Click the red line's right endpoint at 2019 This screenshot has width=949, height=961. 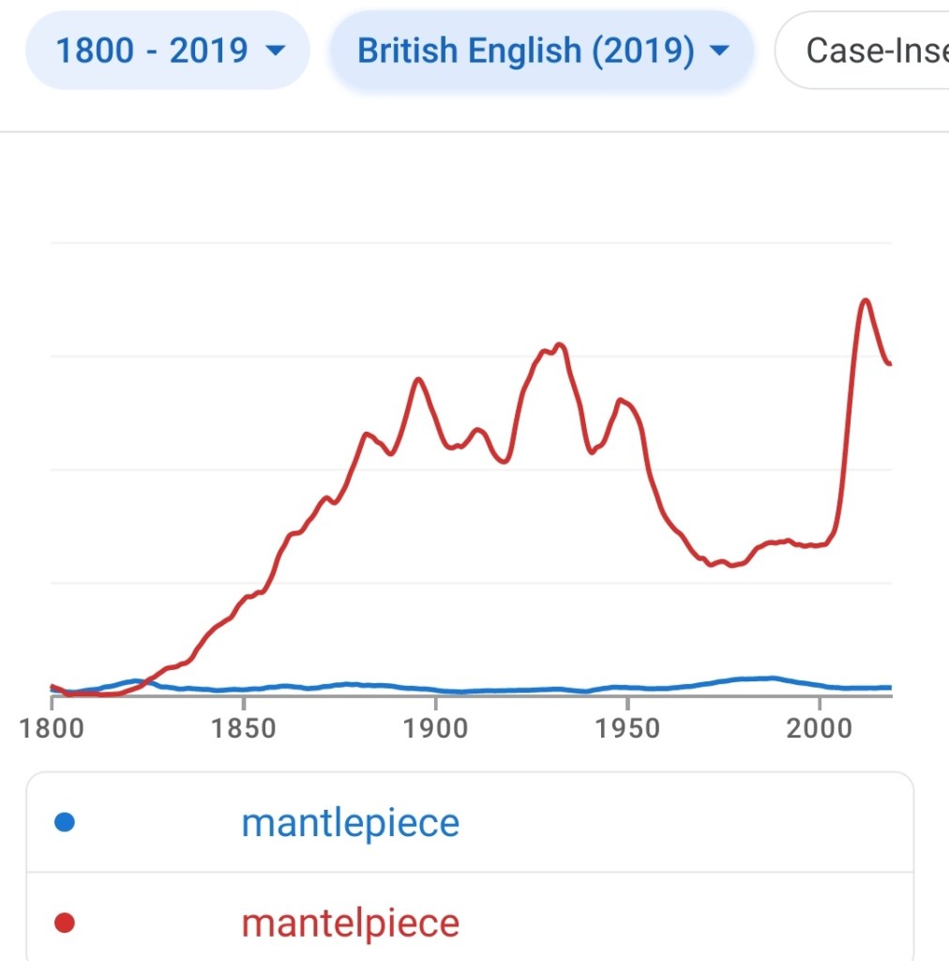point(889,364)
